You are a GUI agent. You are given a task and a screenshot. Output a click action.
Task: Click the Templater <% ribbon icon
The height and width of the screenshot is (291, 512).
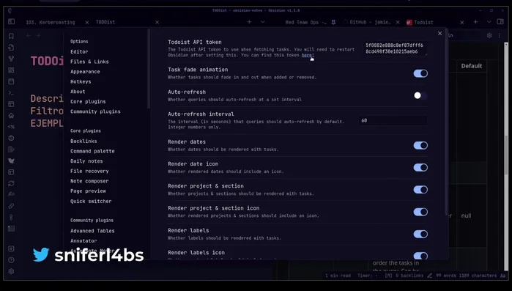click(11, 127)
